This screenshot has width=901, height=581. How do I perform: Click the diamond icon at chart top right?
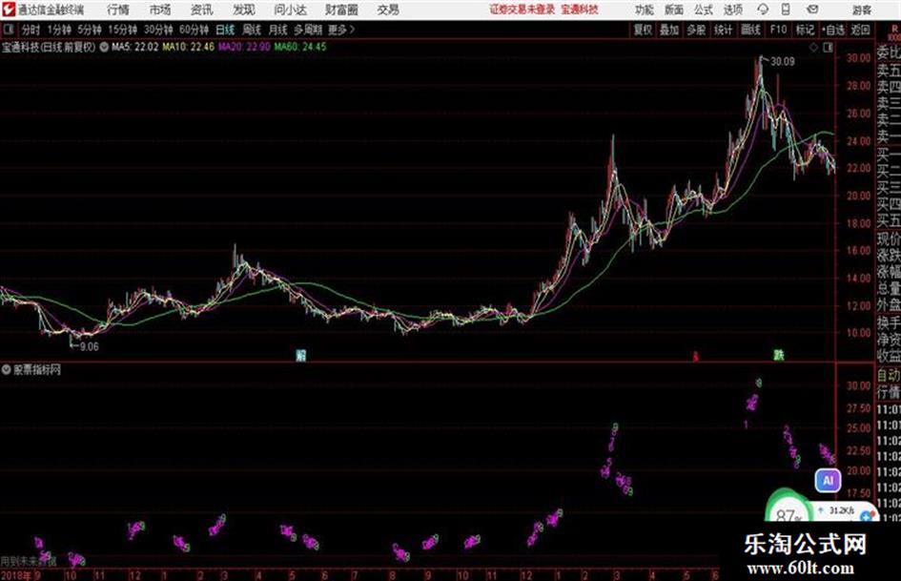click(x=813, y=48)
